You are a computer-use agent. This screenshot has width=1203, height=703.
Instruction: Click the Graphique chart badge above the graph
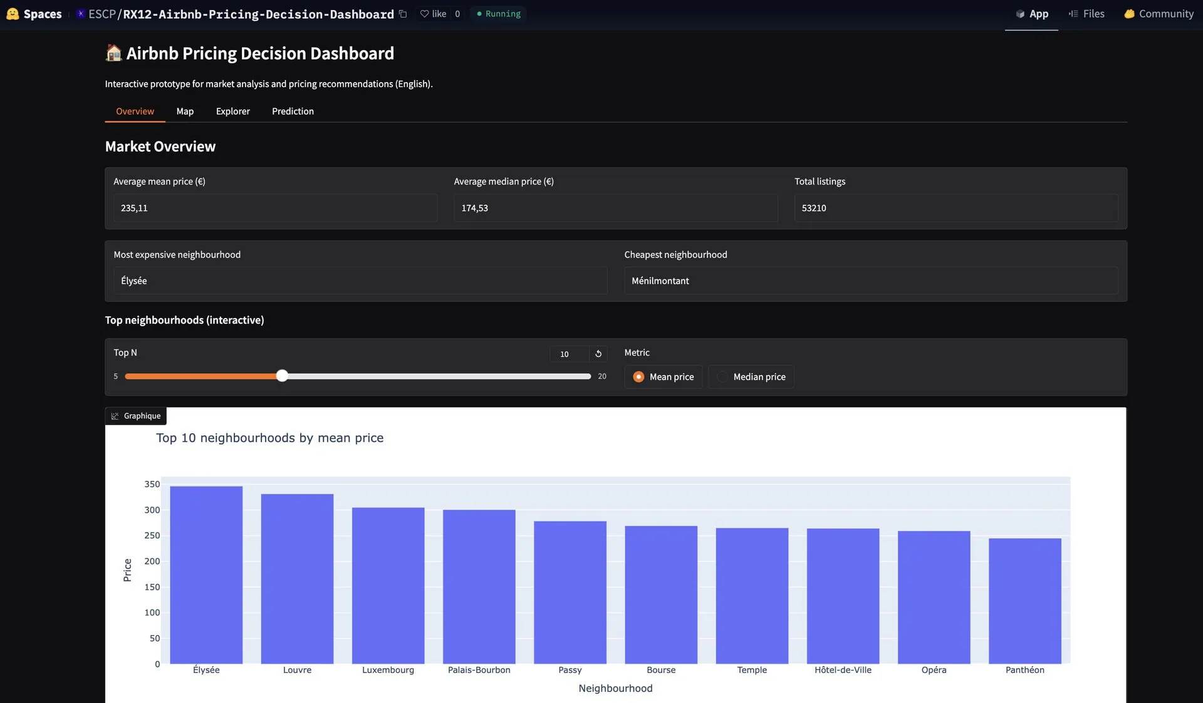click(x=135, y=416)
